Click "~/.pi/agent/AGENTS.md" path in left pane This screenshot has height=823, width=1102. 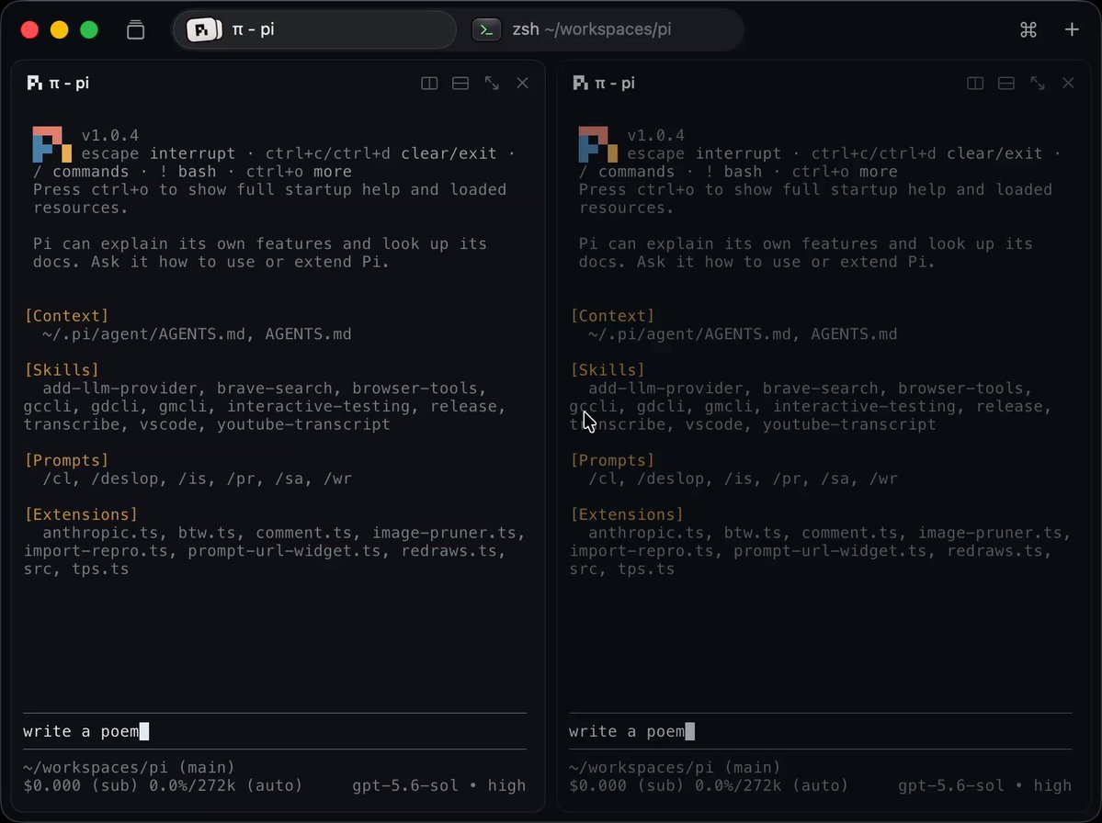pos(144,334)
